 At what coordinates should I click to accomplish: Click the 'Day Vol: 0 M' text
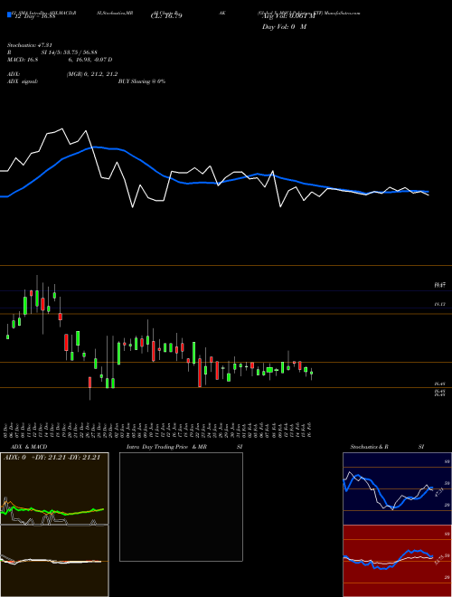(x=284, y=26)
